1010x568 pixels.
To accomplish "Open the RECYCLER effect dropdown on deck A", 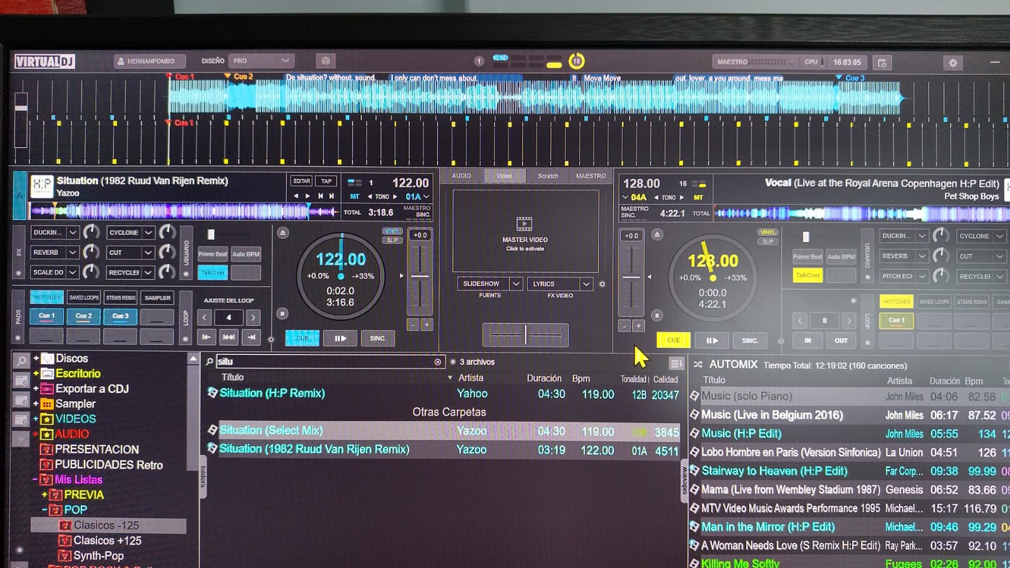I will [130, 272].
